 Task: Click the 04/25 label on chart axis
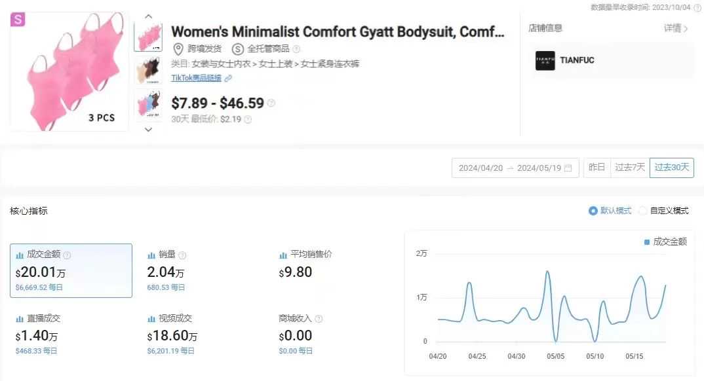point(477,356)
